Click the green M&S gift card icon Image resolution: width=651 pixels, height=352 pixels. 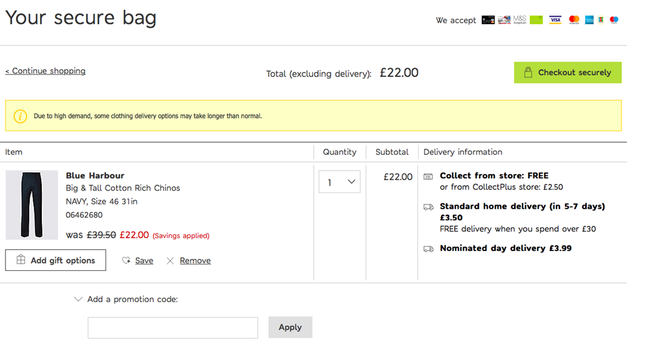[x=536, y=20]
